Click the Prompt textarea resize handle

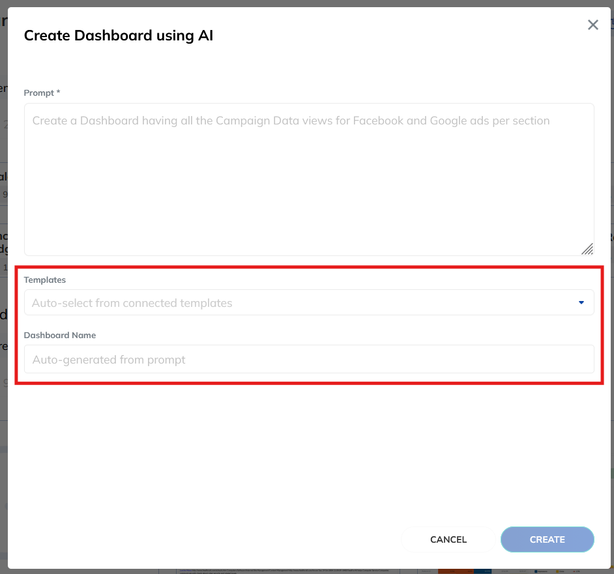click(587, 249)
